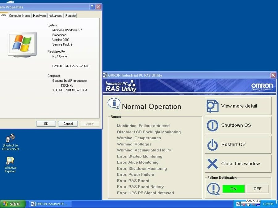Click the OMRON RAS Utility title bar icon
Screen dimensions: 278x208
(x=105, y=75)
